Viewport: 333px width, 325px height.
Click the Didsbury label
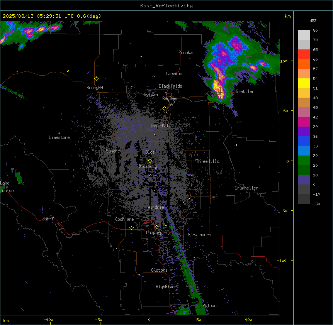148,166
